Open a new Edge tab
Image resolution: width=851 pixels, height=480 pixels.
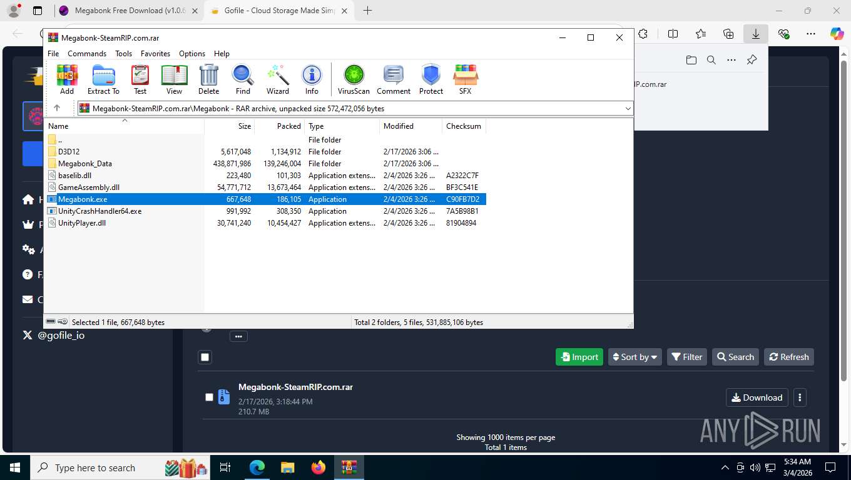point(367,11)
